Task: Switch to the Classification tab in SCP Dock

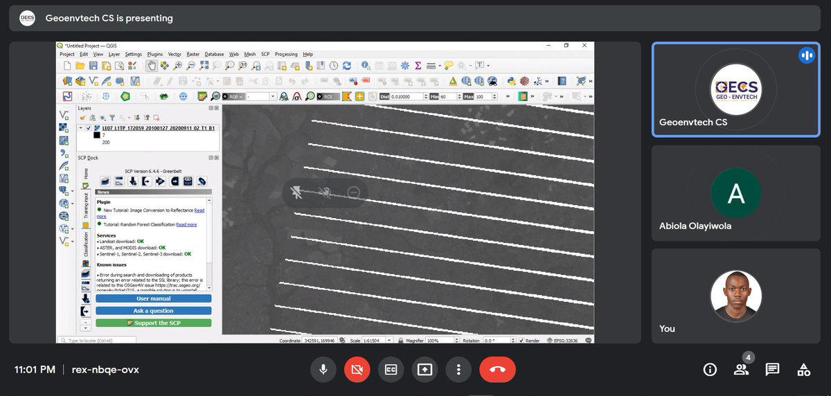Action: (x=86, y=251)
